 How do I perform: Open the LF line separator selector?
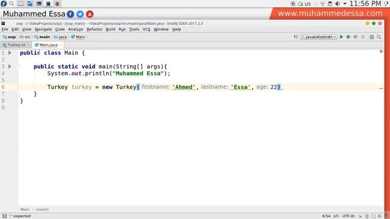(x=336, y=216)
